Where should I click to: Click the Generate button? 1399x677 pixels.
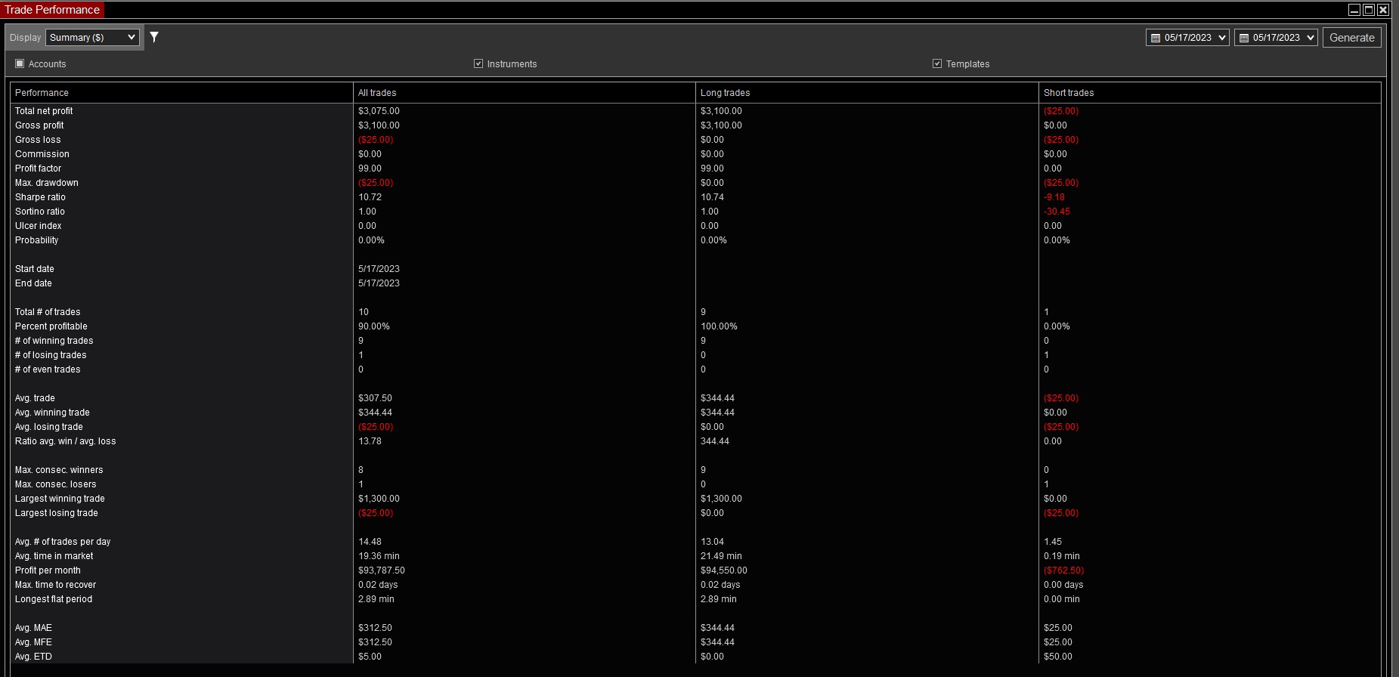pyautogui.click(x=1351, y=38)
